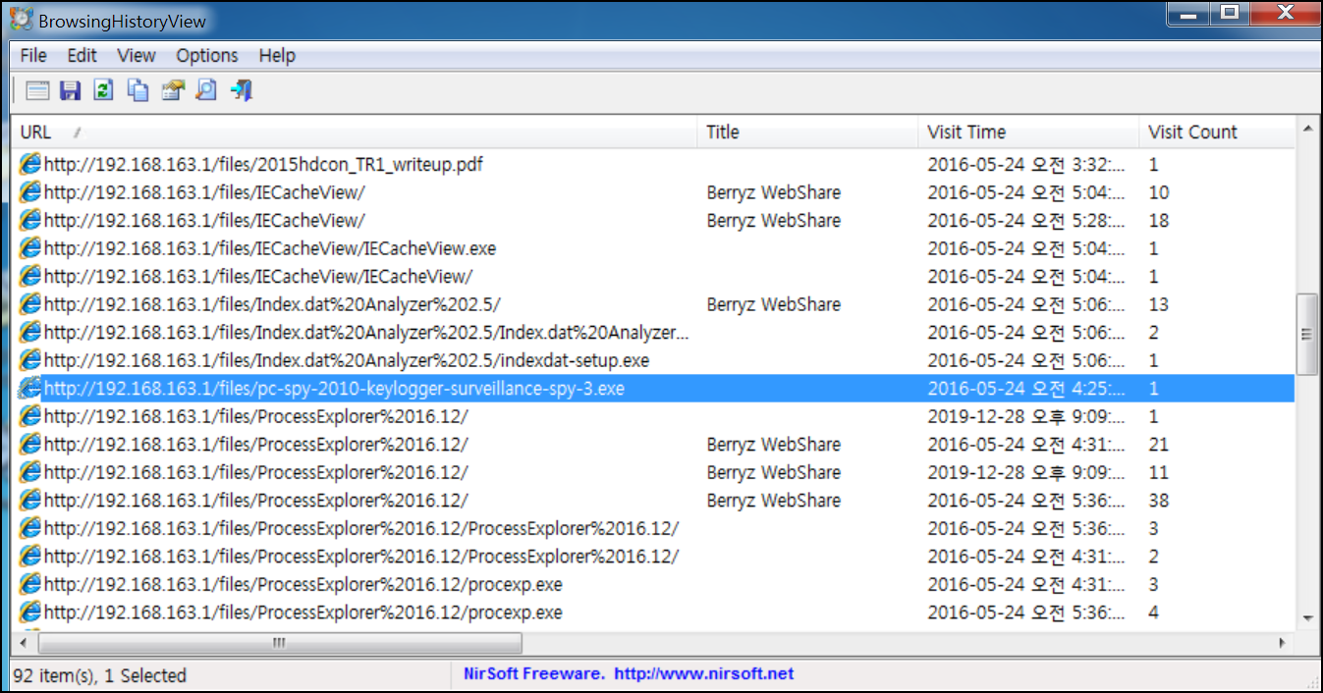Click IE icon beside IECacheView/IECacheView/ URL

31,276
